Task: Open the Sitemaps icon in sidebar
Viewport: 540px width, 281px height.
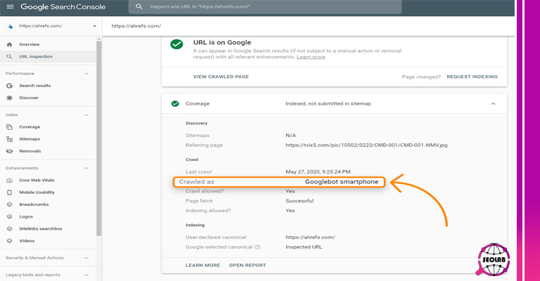Action: (9, 139)
